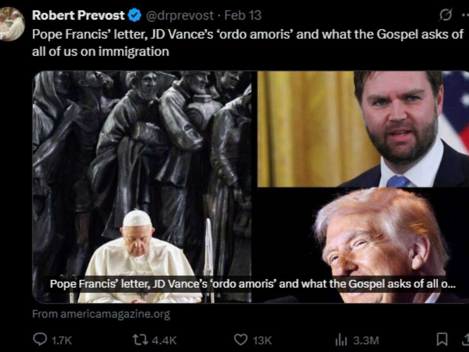Open the Robert Prevost display name
Viewport: 469px width, 352px height.
(x=79, y=15)
